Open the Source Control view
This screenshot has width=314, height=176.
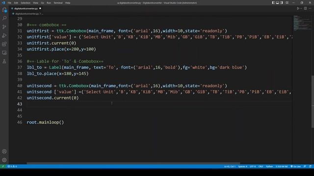[x=4, y=27]
